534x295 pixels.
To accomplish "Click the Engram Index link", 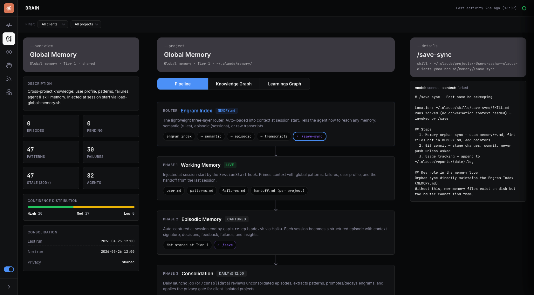I will pyautogui.click(x=196, y=111).
